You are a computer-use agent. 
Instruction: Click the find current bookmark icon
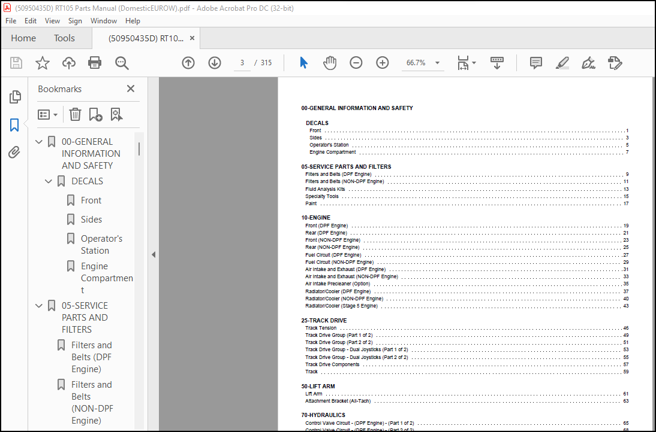click(x=116, y=114)
